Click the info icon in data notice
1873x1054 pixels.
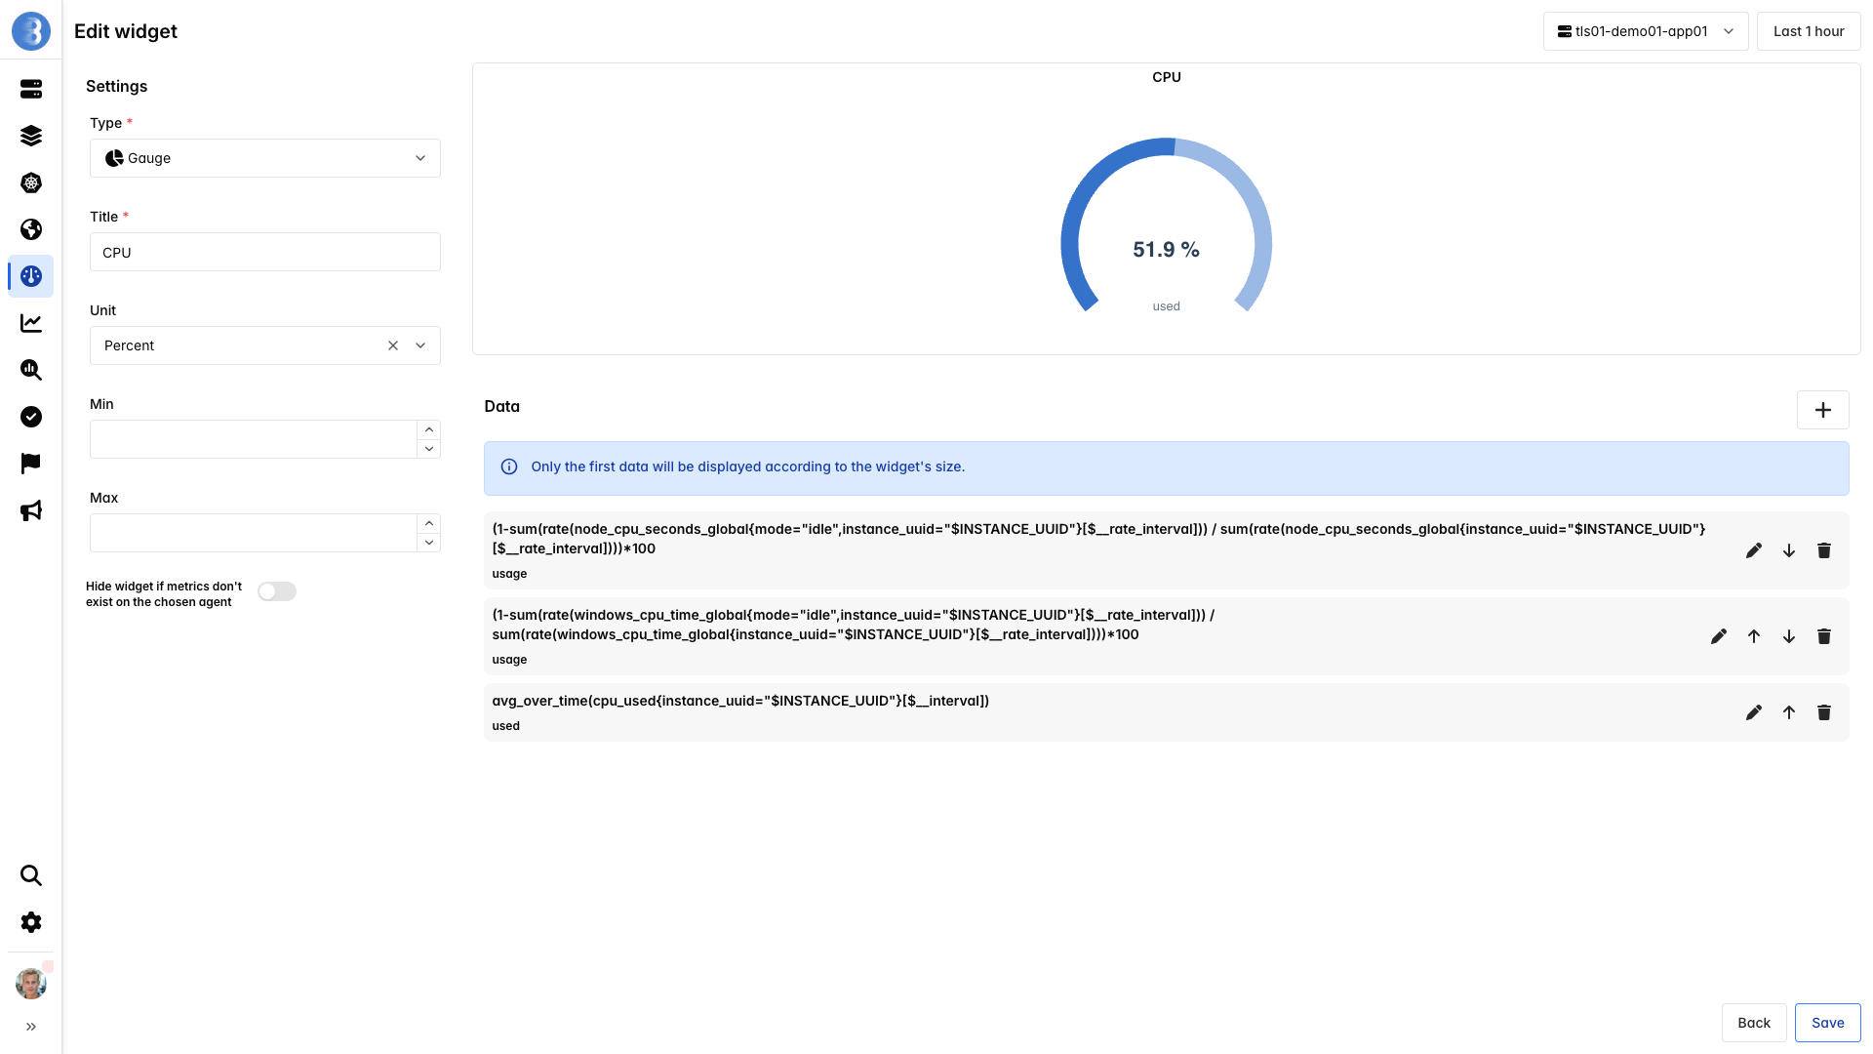509,466
